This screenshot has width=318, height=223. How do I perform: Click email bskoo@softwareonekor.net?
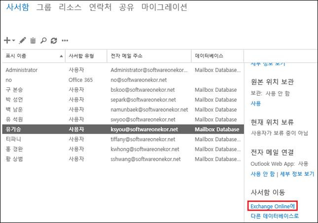142,90
